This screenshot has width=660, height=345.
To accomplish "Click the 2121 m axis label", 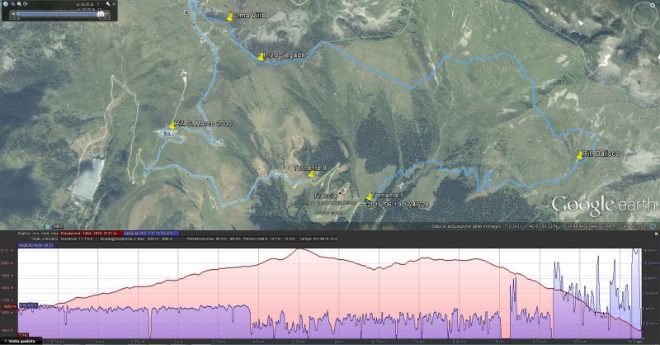I will pos(7,251).
